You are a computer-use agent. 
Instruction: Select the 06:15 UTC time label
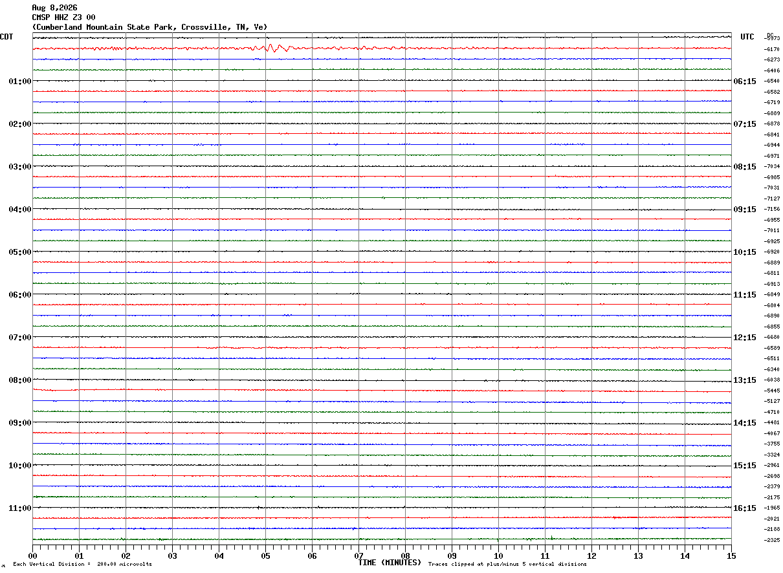coord(745,81)
